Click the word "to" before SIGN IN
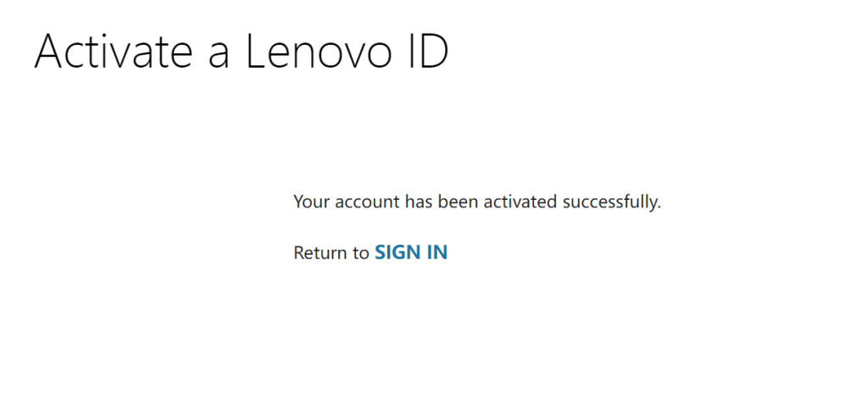The image size is (868, 409). click(x=360, y=252)
